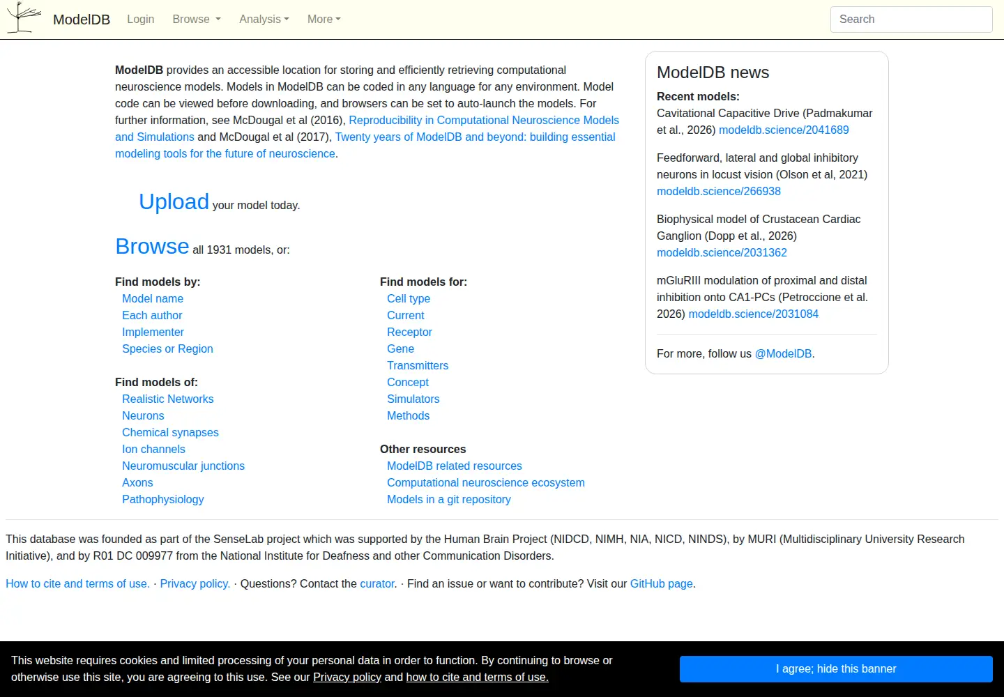The image size is (1004, 697).
Task: Find models for Gene
Action: coord(400,348)
